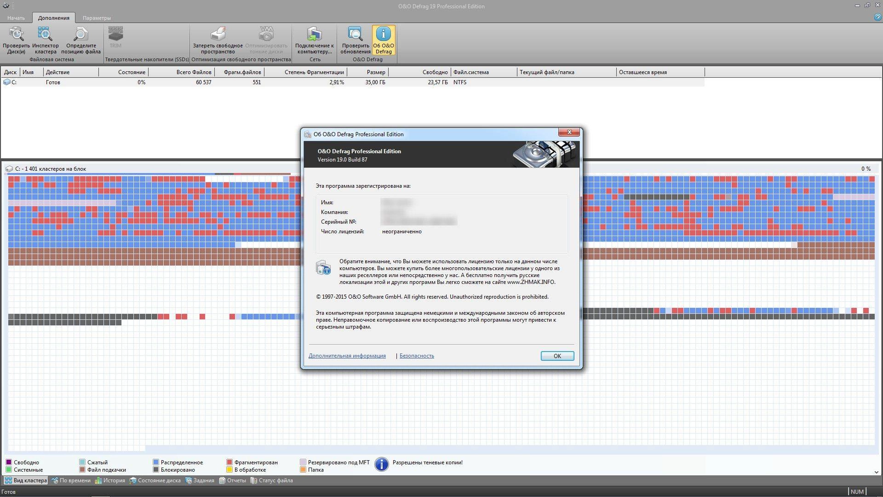Sort by the Размер column header
Viewport: 883px width, 497px height.
click(x=368, y=72)
